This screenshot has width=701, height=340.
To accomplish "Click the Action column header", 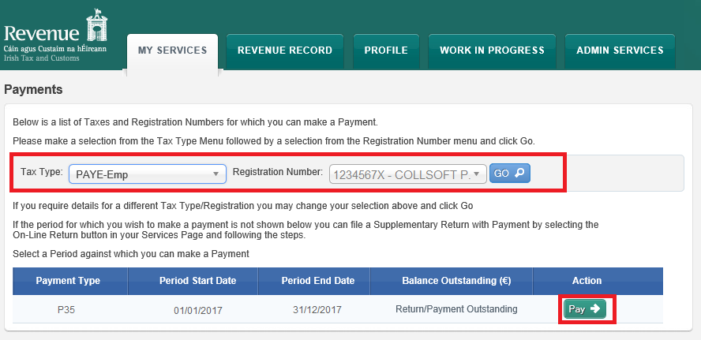I will (587, 281).
